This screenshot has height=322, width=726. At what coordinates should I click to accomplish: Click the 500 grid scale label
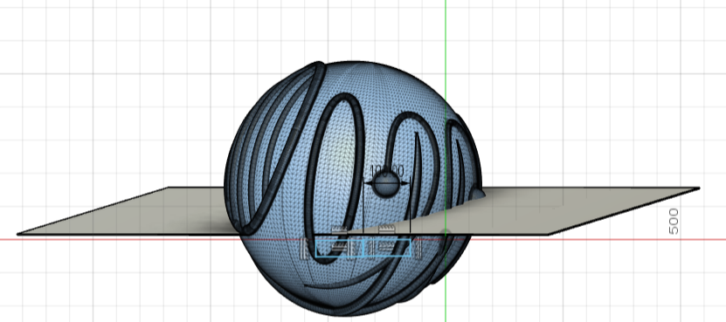pyautogui.click(x=674, y=221)
